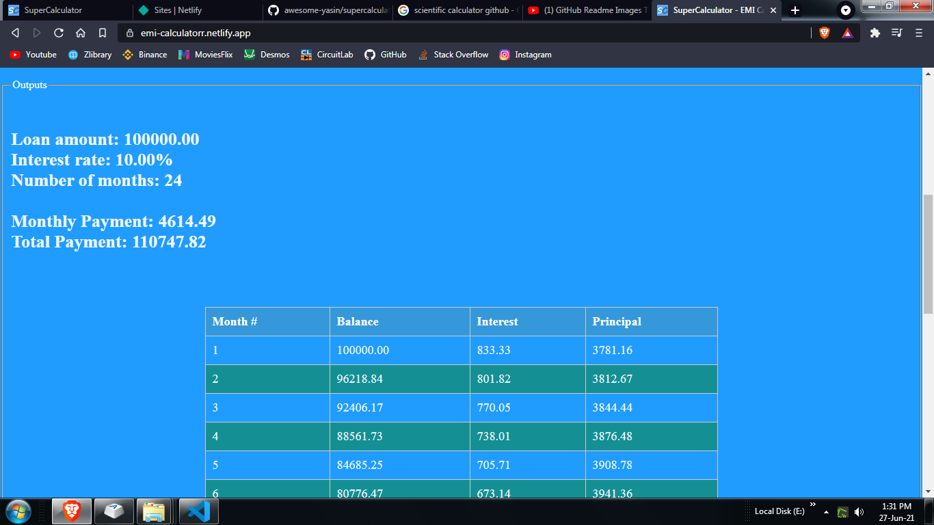This screenshot has height=525, width=934.
Task: Click the vertical scrollbar thumb
Action: [x=928, y=254]
